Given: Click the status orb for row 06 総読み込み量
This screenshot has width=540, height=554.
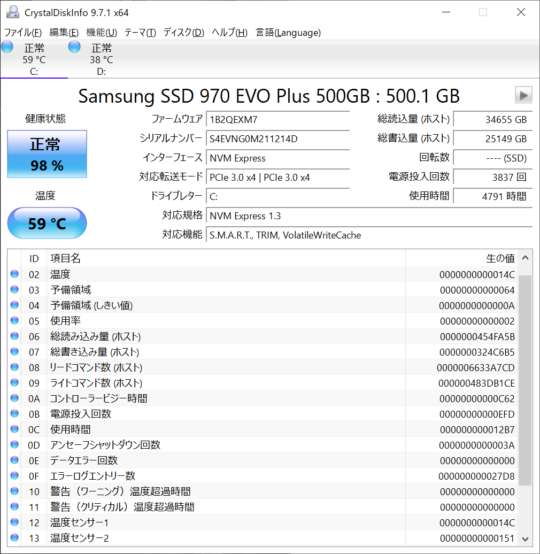Looking at the screenshot, I should click(14, 336).
